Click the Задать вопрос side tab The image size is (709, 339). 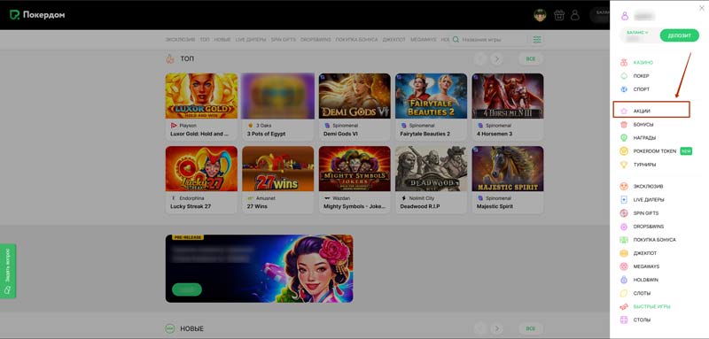pyautogui.click(x=8, y=271)
